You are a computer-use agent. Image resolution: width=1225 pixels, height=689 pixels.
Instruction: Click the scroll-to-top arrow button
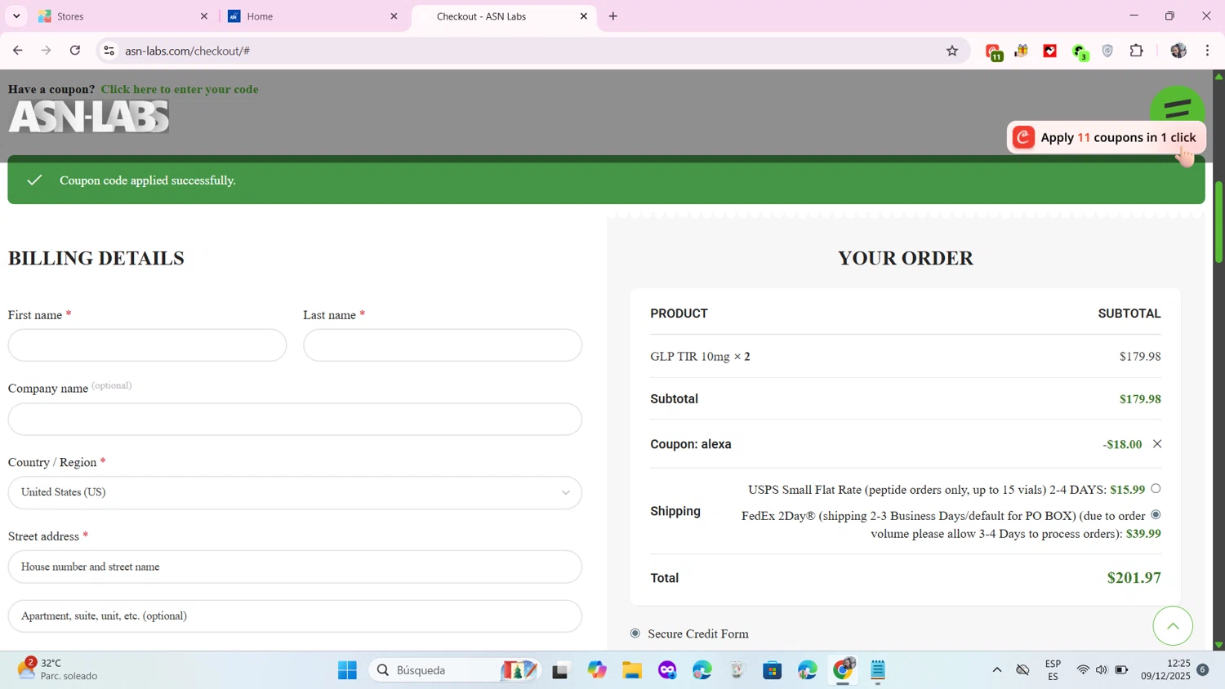(1173, 626)
